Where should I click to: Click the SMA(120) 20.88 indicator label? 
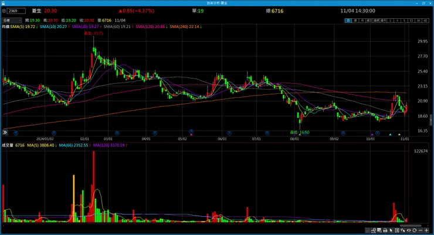coord(151,27)
